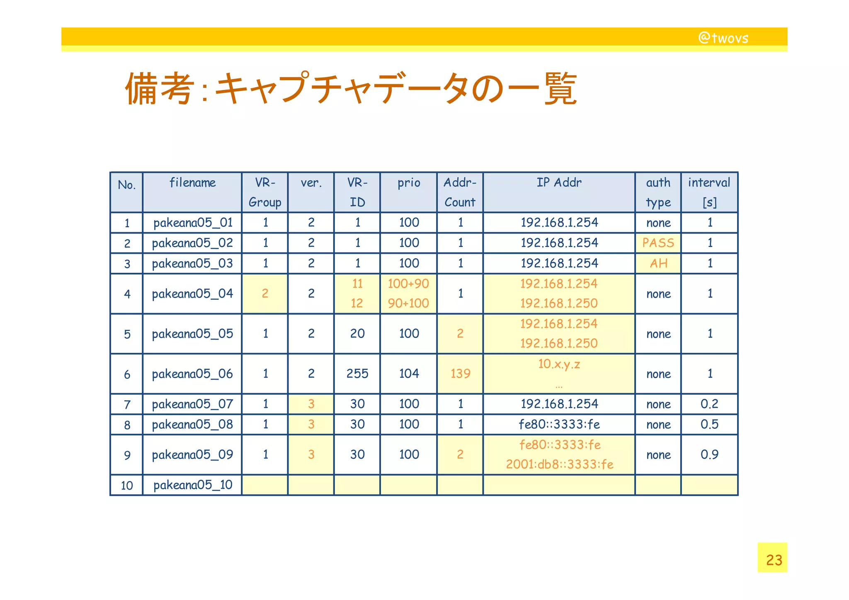The width and height of the screenshot is (849, 600).
Task: Click filename pakeana05_01
Action: (193, 223)
